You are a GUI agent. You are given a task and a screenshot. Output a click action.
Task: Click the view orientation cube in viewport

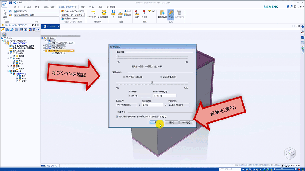click(290, 154)
